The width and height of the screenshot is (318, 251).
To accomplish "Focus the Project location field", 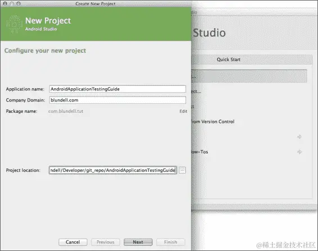I will coord(113,170).
